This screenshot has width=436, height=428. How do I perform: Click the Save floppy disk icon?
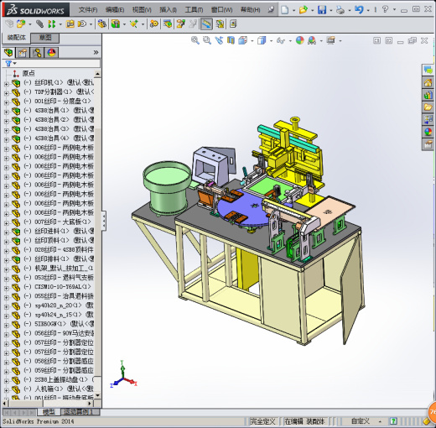pos(322,10)
